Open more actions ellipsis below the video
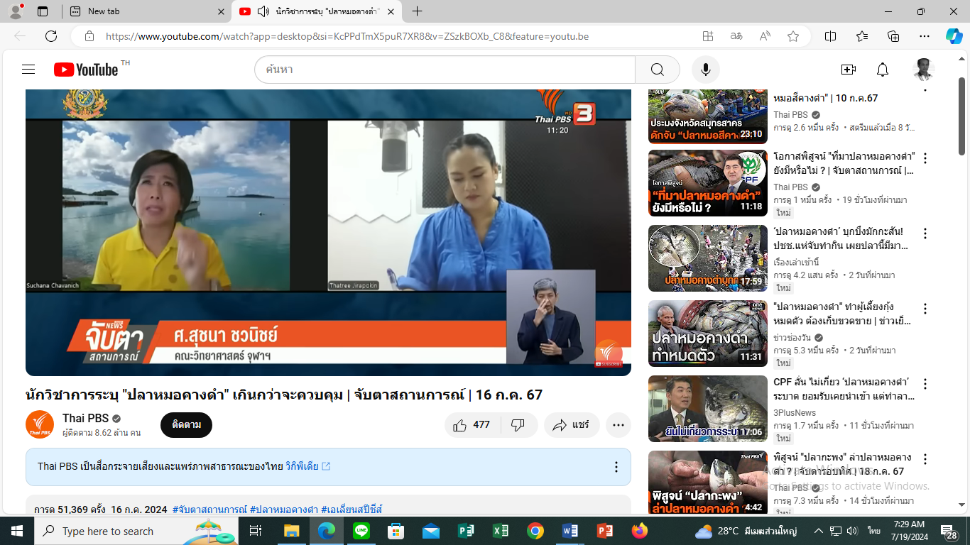 [x=618, y=425]
